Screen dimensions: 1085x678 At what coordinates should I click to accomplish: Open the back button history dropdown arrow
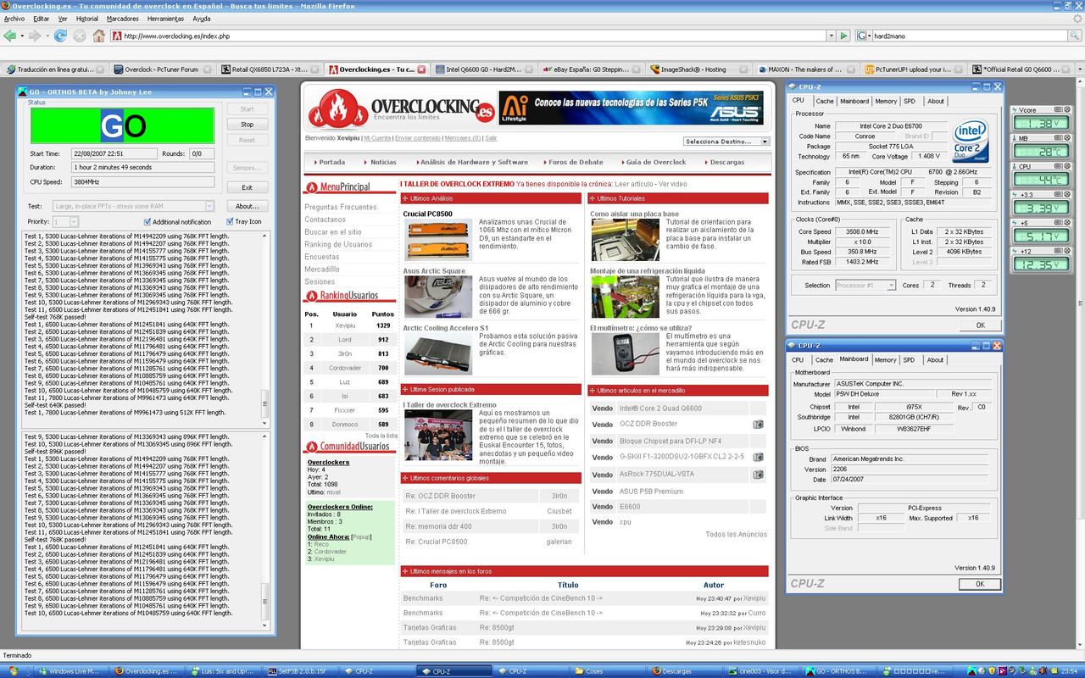21,36
